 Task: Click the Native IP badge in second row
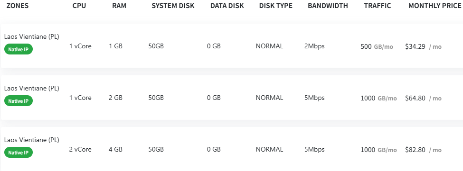(x=19, y=101)
